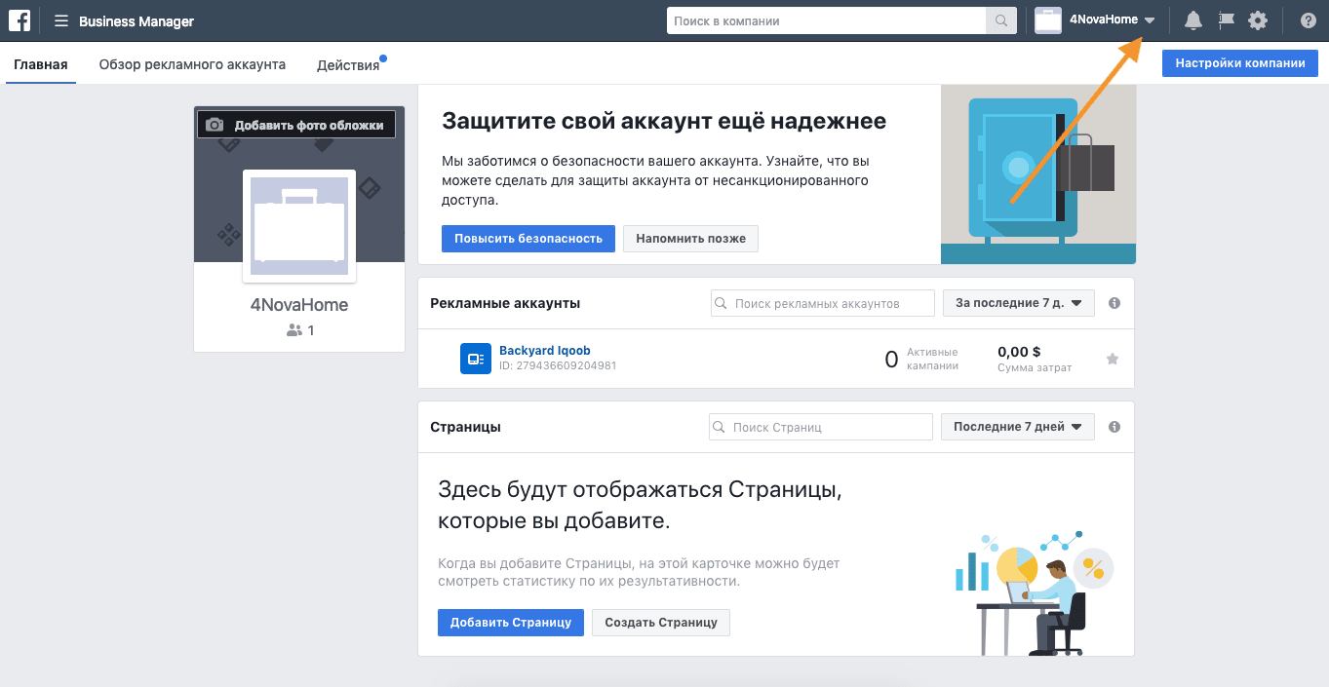Screen dimensions: 1329x687
Task: Click the ID: 279436609204981 text
Action: tap(558, 366)
